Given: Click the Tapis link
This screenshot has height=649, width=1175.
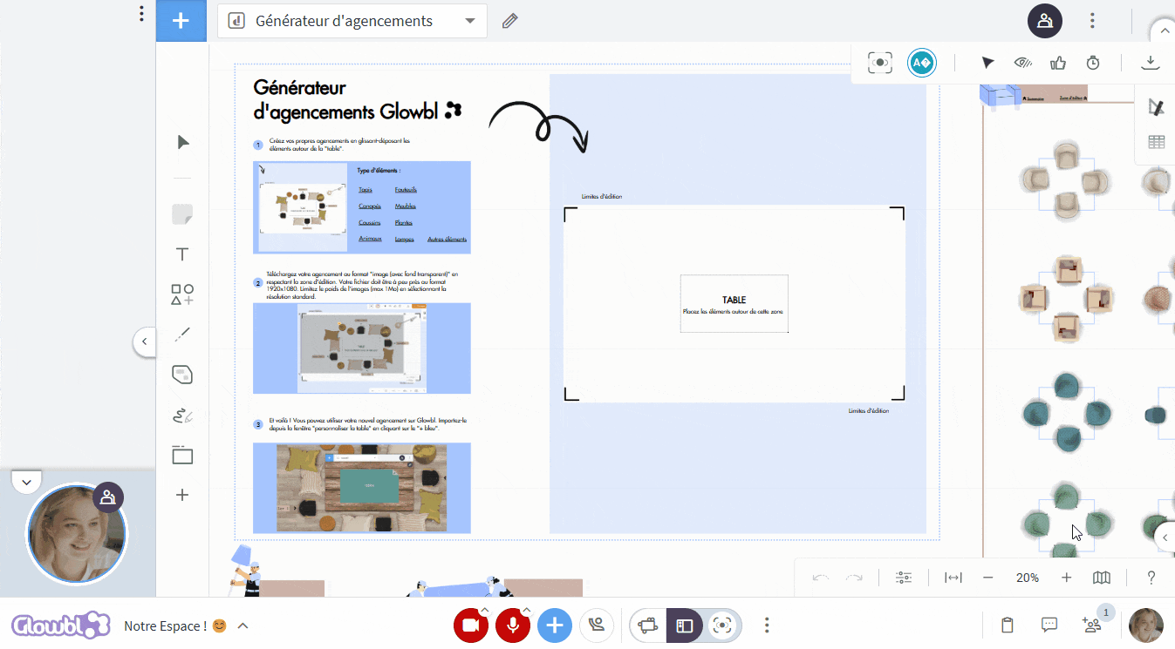Looking at the screenshot, I should pos(365,190).
